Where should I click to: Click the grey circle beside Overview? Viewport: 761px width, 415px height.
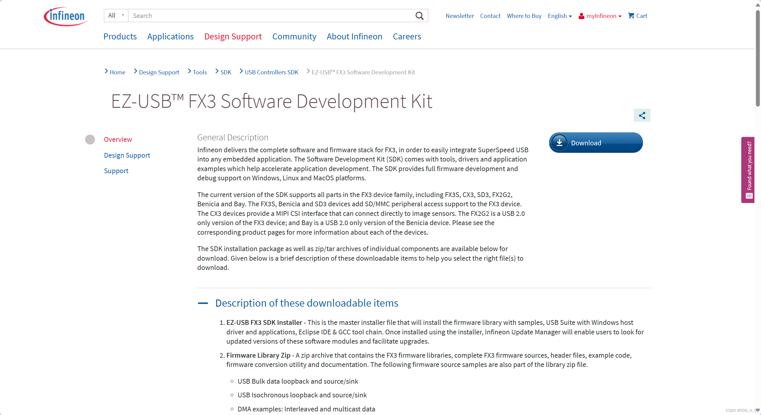pyautogui.click(x=90, y=139)
